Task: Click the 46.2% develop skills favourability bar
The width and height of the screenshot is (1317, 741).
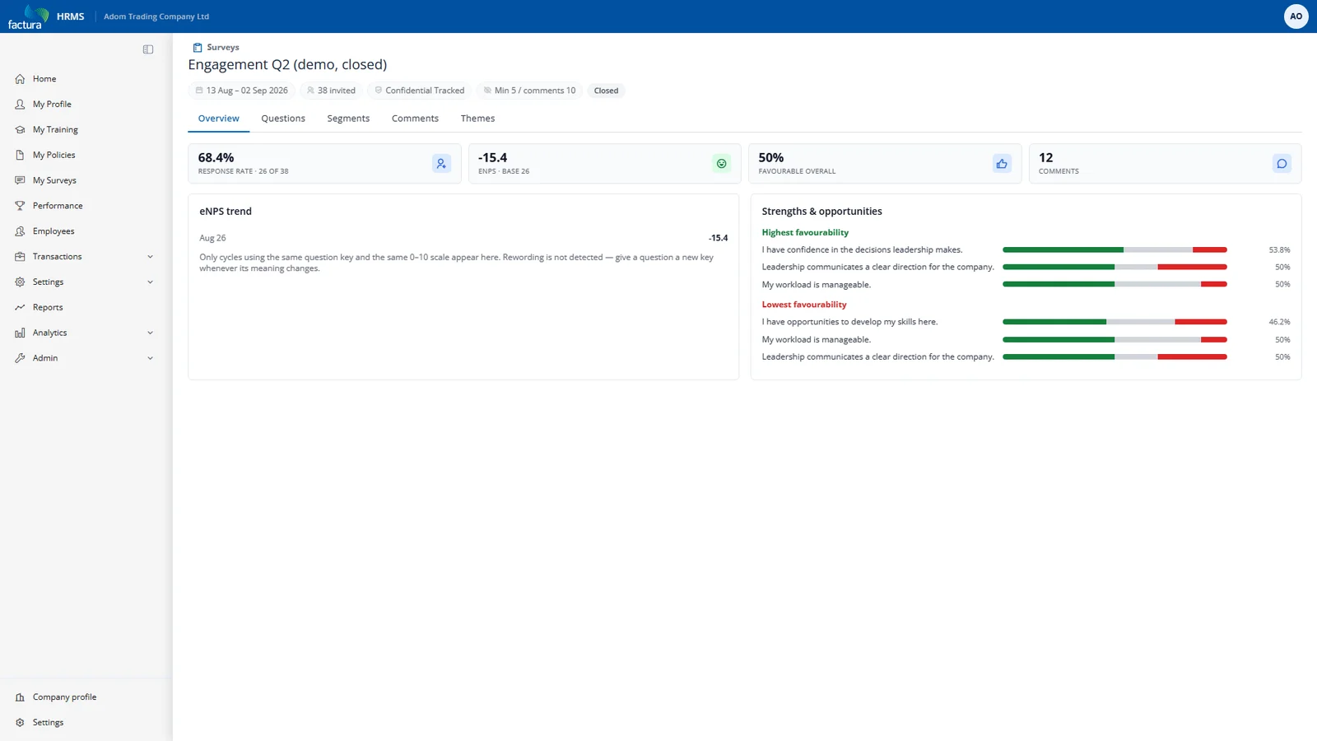Action: (x=1115, y=322)
